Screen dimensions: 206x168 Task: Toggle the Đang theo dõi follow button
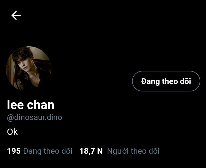166,81
